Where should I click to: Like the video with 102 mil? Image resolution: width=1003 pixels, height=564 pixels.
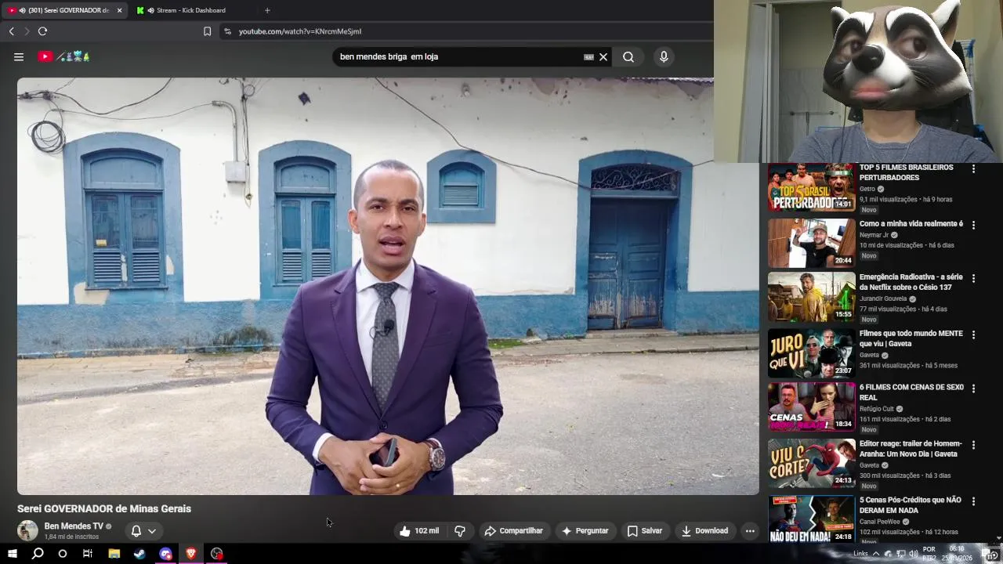(419, 531)
